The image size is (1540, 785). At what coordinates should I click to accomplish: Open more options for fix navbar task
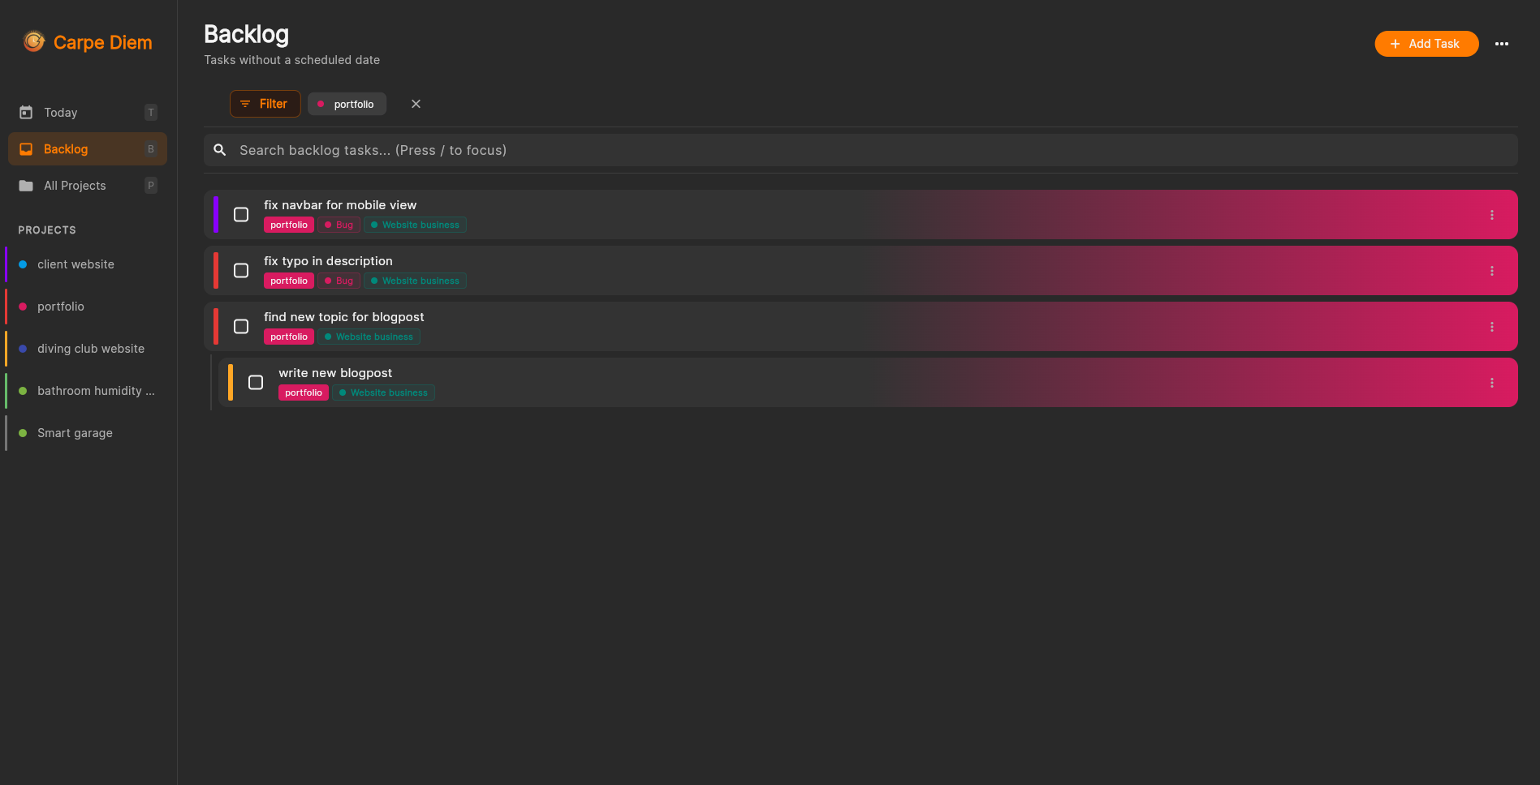pos(1491,215)
